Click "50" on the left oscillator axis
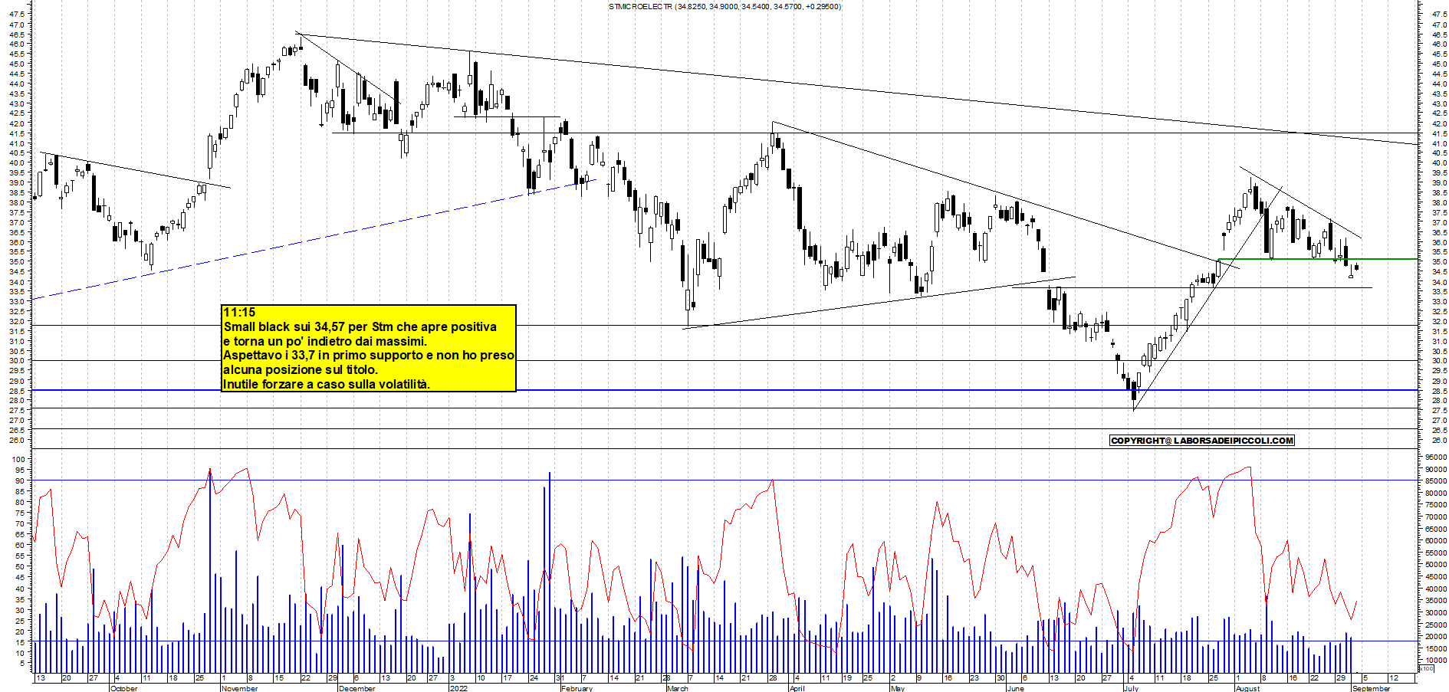The height and width of the screenshot is (692, 1449). point(21,566)
